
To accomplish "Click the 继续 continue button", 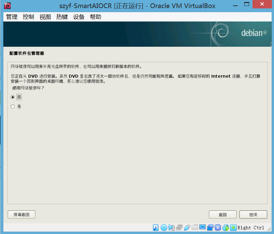I will coord(253,214).
